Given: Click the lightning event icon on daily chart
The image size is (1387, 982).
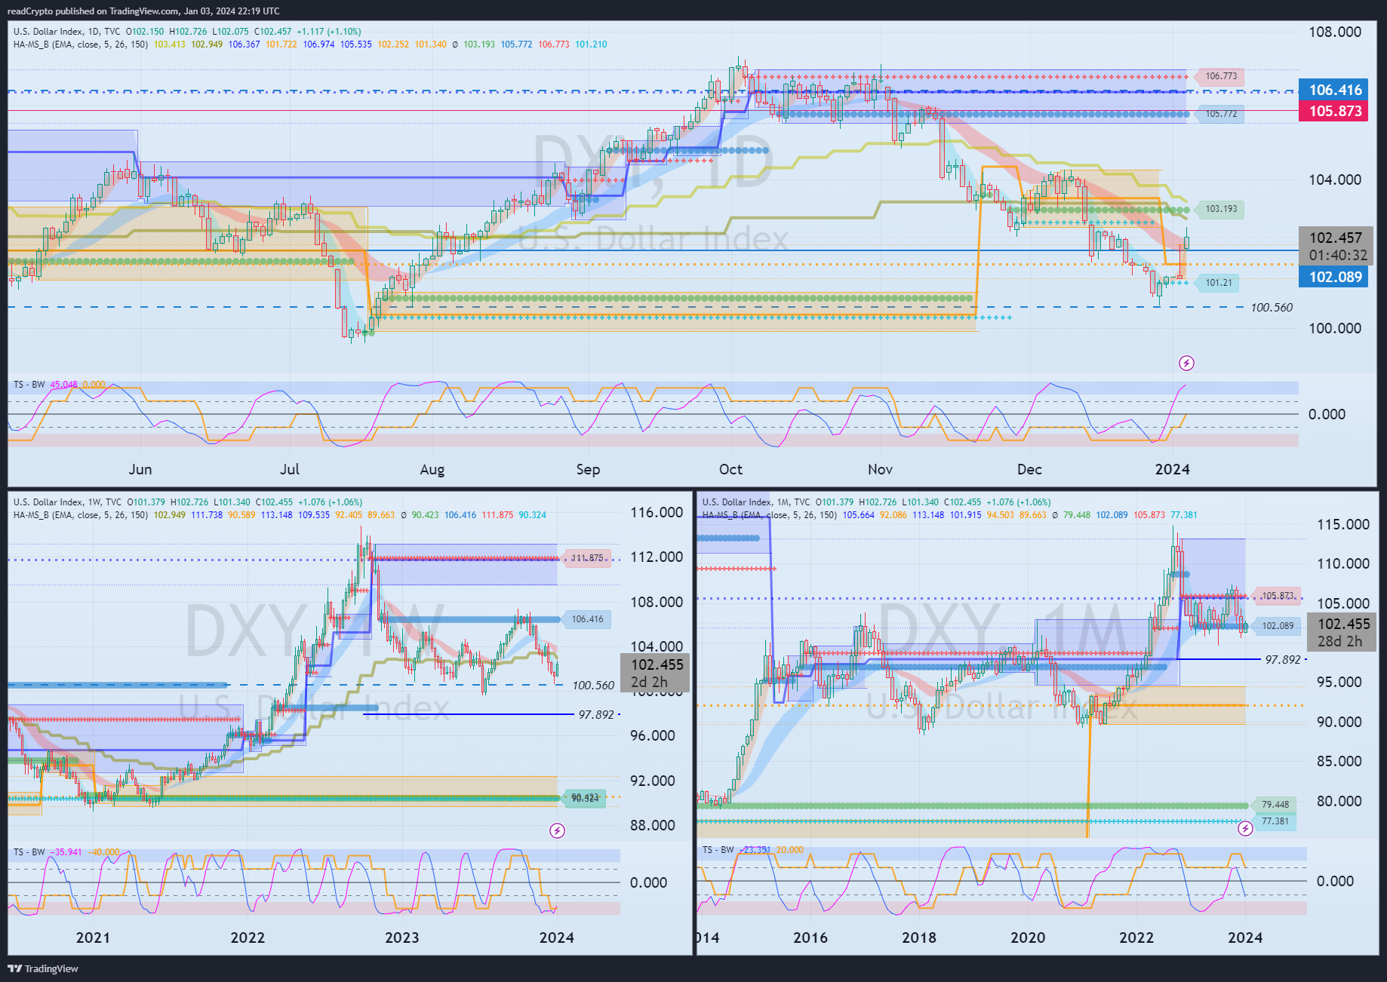Looking at the screenshot, I should [1186, 364].
